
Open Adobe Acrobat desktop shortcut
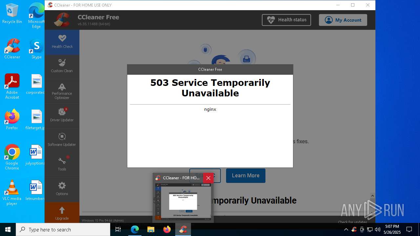pos(12,87)
